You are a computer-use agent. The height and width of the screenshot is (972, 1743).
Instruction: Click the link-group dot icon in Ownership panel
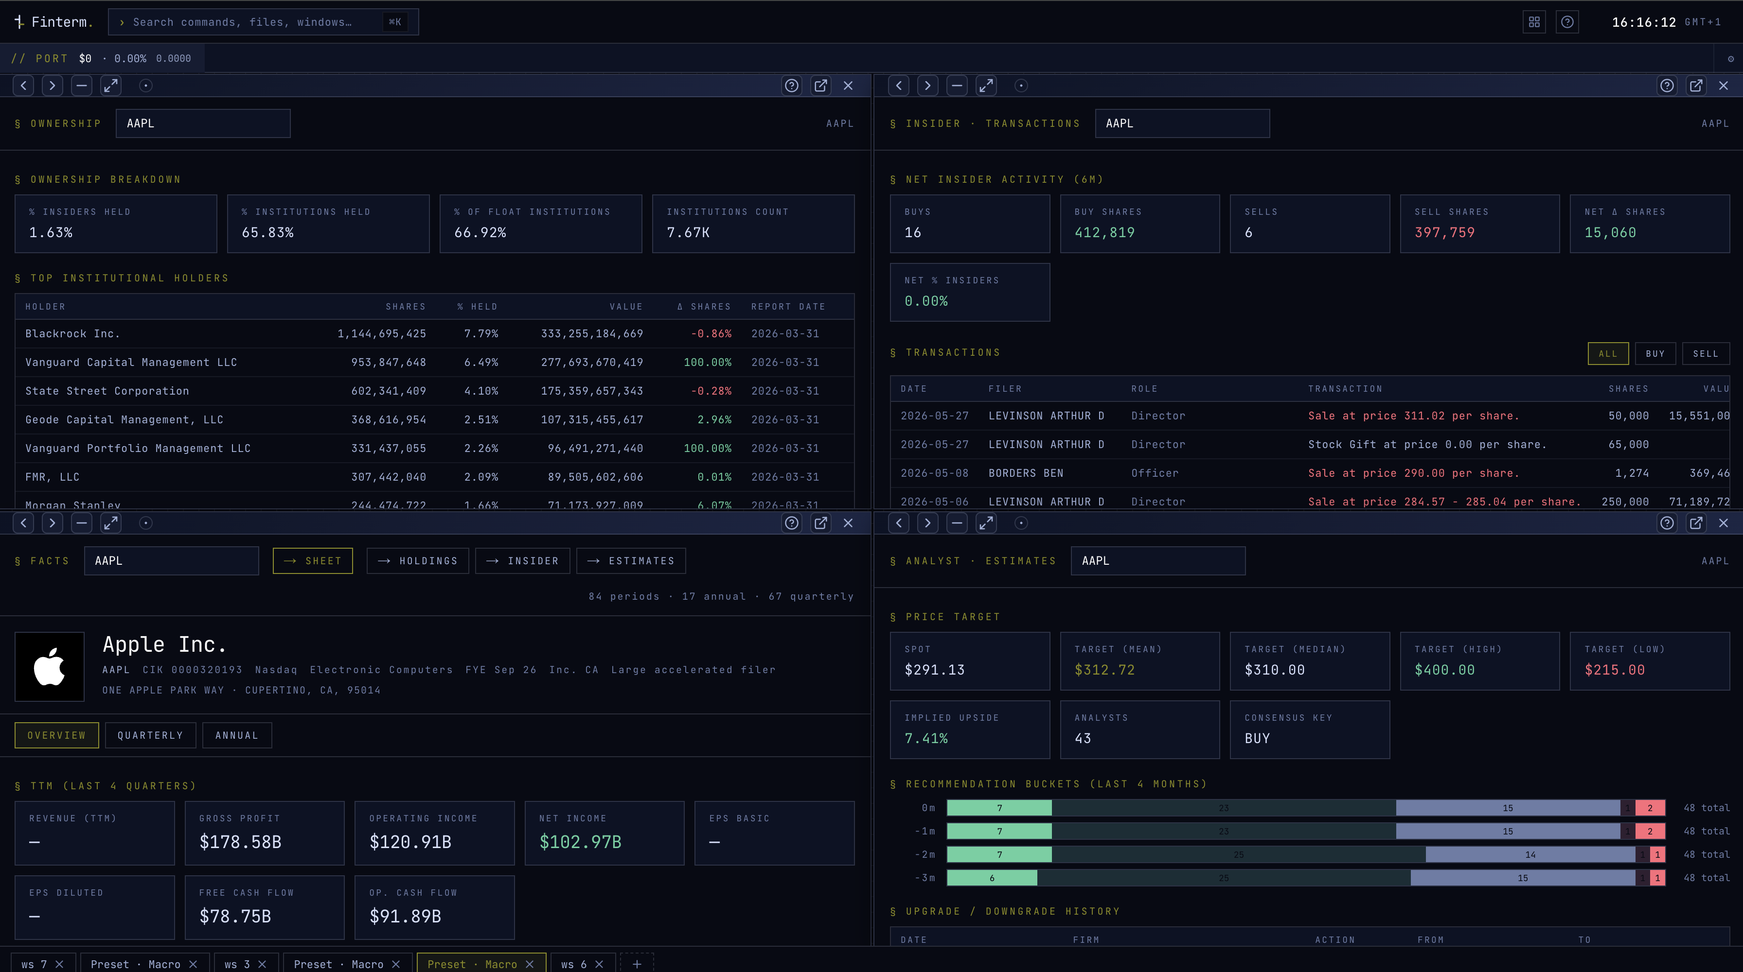[x=145, y=86]
